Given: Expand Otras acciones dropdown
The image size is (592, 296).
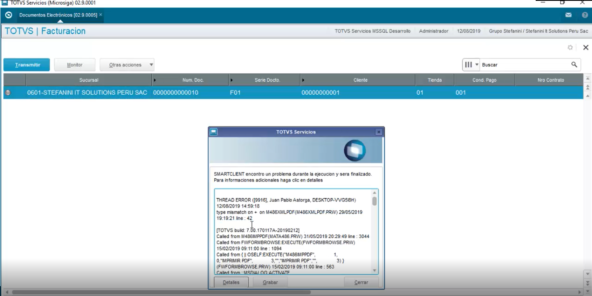Looking at the screenshot, I should (128, 65).
